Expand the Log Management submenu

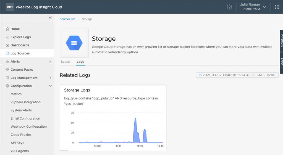[50, 78]
